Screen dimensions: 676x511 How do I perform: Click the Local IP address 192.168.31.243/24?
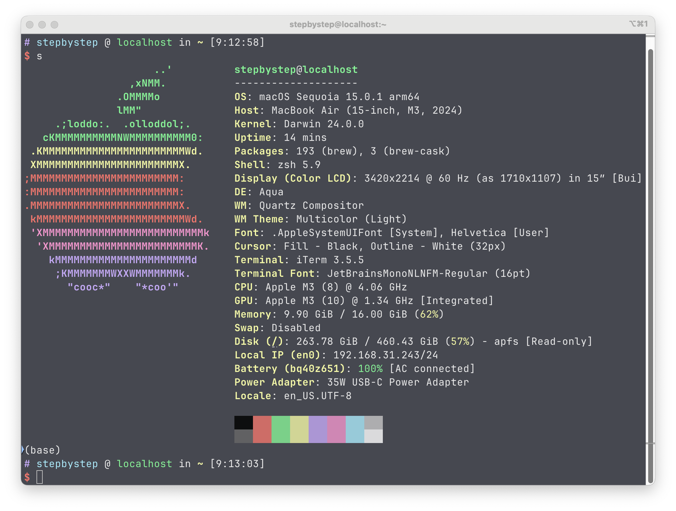(x=385, y=355)
